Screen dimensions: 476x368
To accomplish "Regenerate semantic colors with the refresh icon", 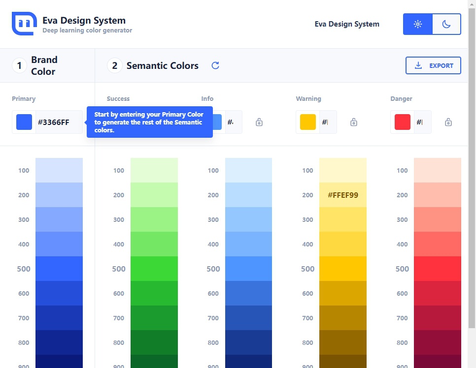I will click(215, 65).
